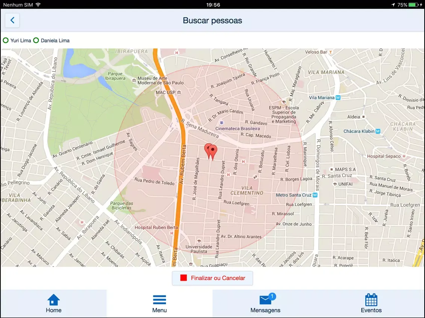This screenshot has height=318, width=425.
Task: Tap the MAC USP museum icon
Action: pos(179,93)
